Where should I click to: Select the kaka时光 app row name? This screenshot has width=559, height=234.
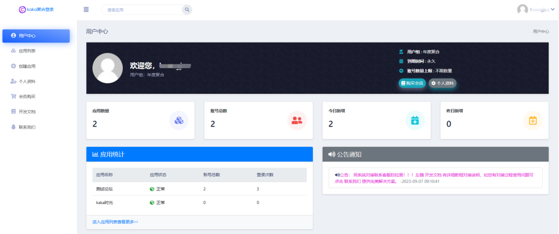click(x=104, y=203)
